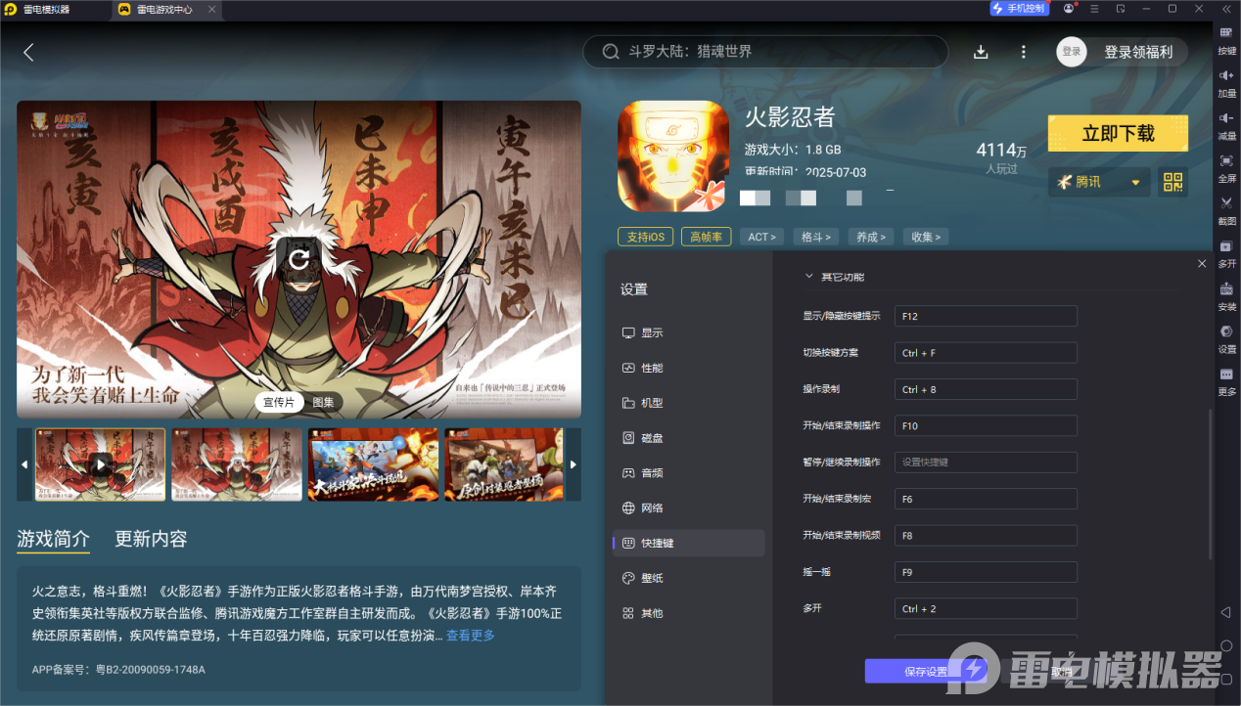1241x706 pixels.
Task: Open the 格斗 > genre tag
Action: (816, 237)
